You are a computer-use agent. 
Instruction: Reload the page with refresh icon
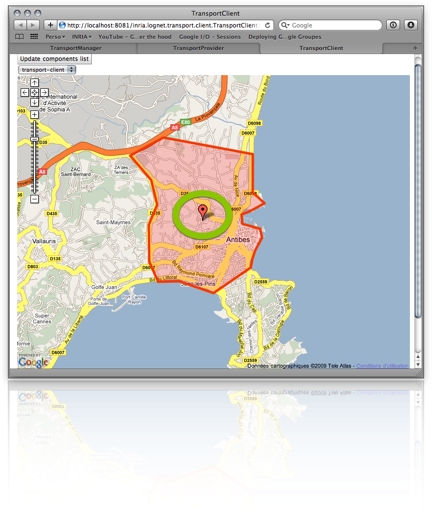pos(268,25)
